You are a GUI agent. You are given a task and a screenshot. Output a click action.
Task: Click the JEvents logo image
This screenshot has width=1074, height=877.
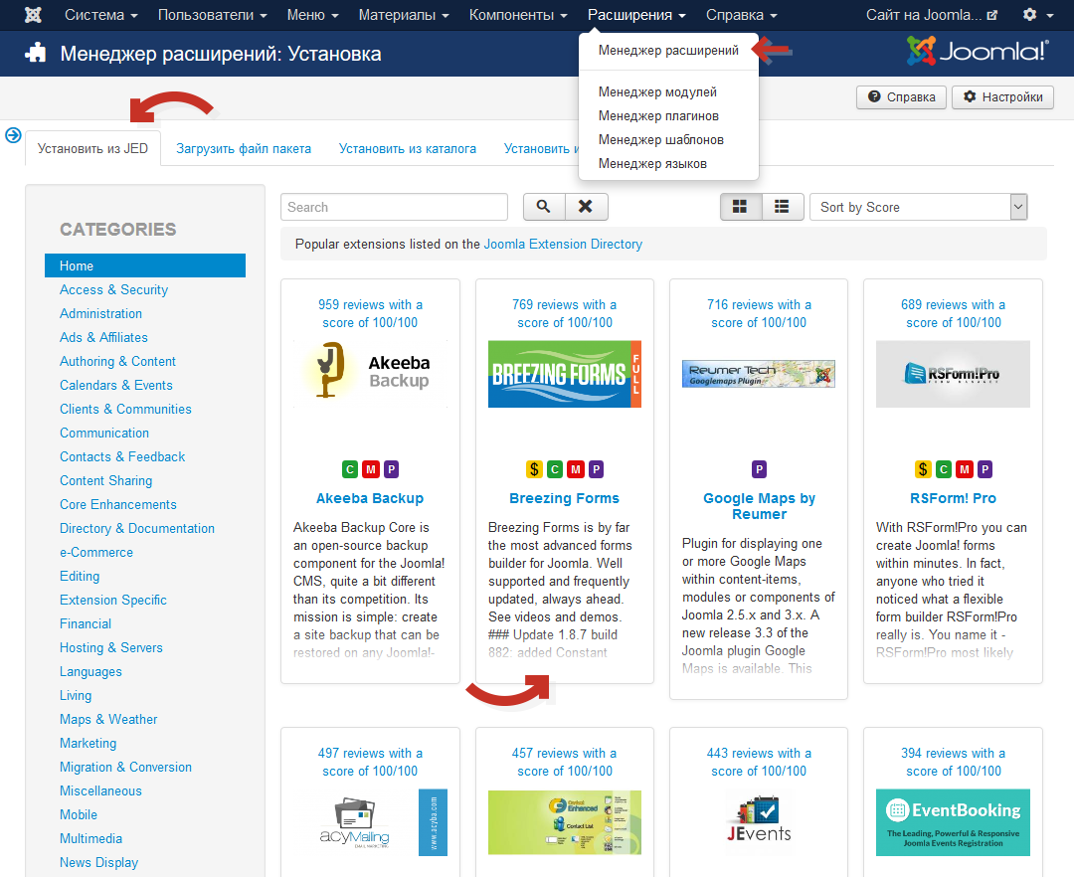click(x=759, y=822)
